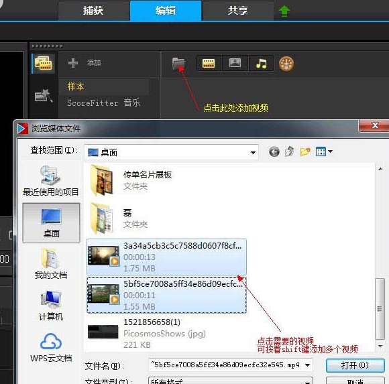Click the 添加 add folder button
The height and width of the screenshot is (384, 389).
(x=85, y=63)
